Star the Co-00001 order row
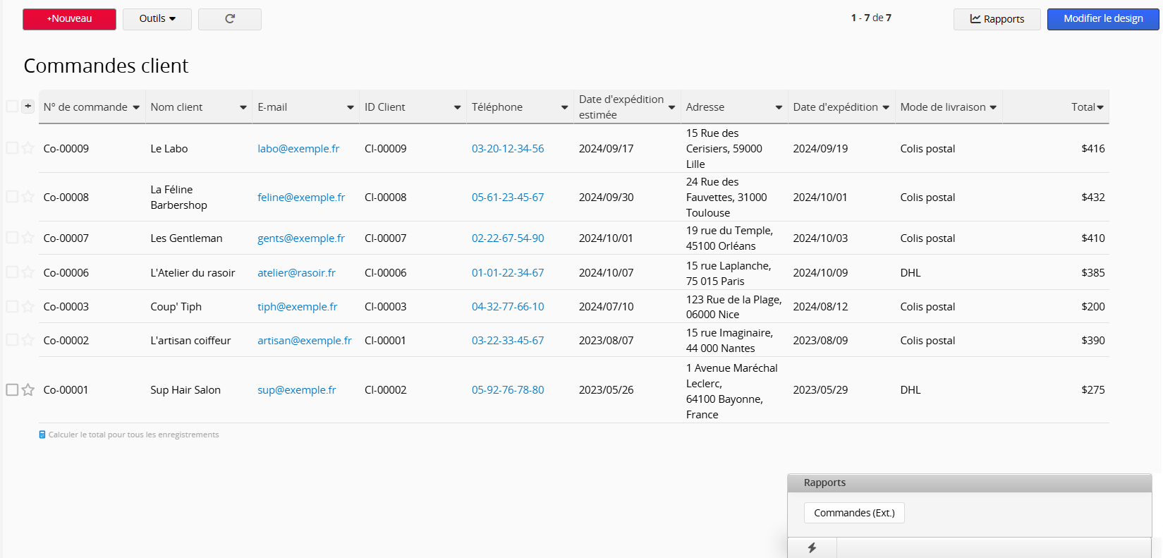 click(28, 390)
